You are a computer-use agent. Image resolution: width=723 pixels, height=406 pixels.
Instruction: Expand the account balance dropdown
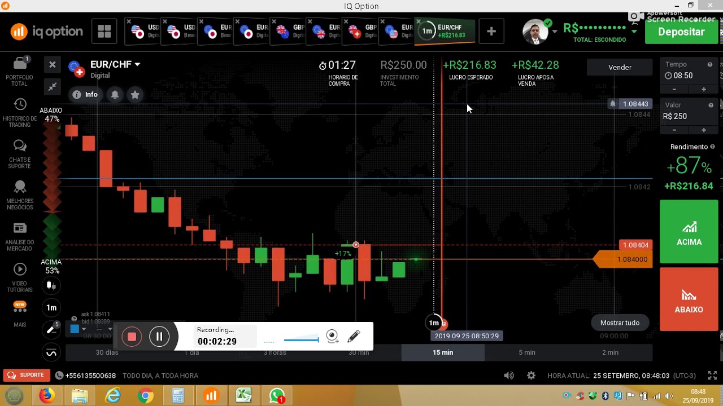(x=634, y=30)
